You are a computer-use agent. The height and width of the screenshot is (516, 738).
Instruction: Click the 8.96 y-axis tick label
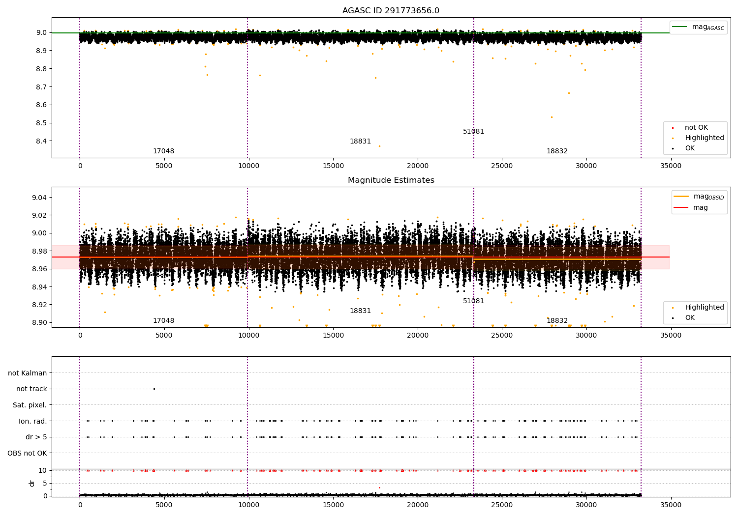39,269
